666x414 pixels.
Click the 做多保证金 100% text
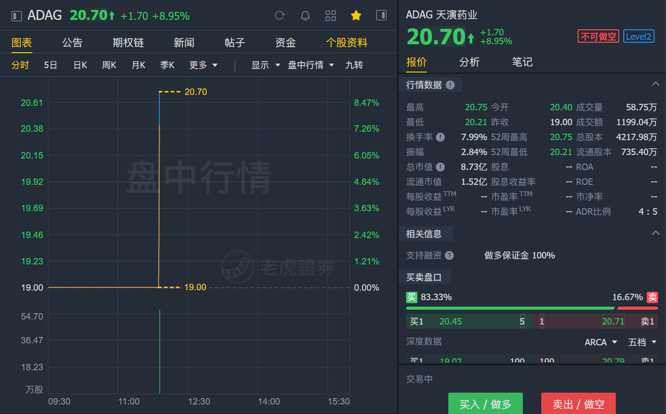tap(520, 255)
